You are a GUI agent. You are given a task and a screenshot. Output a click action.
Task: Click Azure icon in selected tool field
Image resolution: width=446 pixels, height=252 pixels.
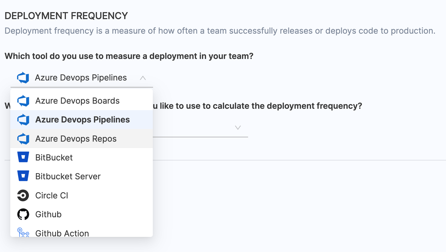pyautogui.click(x=23, y=78)
